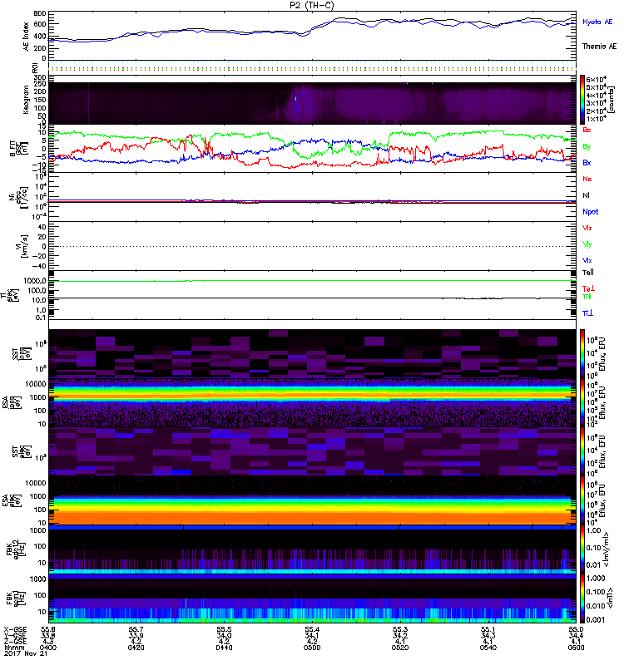Select the blue 'Bx' legend label

(587, 163)
